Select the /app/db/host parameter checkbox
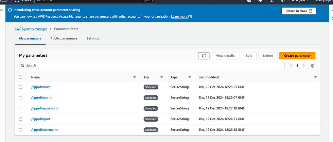 (x=21, y=87)
